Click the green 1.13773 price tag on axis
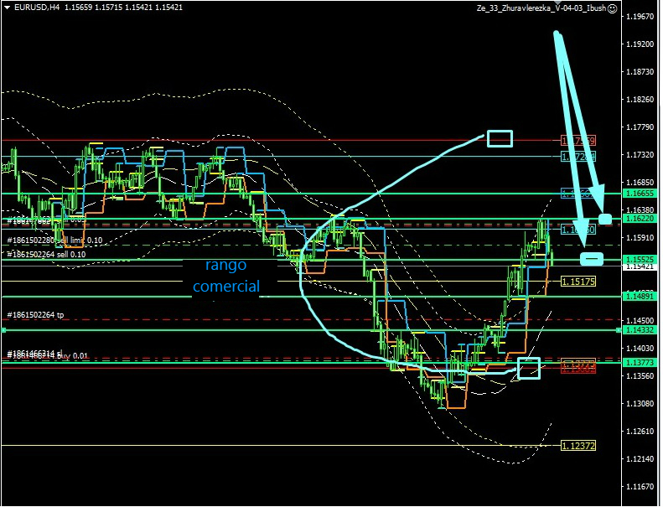 coord(640,362)
